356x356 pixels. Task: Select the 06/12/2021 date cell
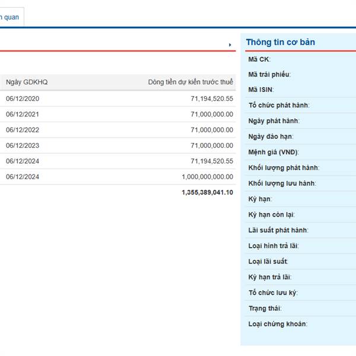pyautogui.click(x=23, y=115)
